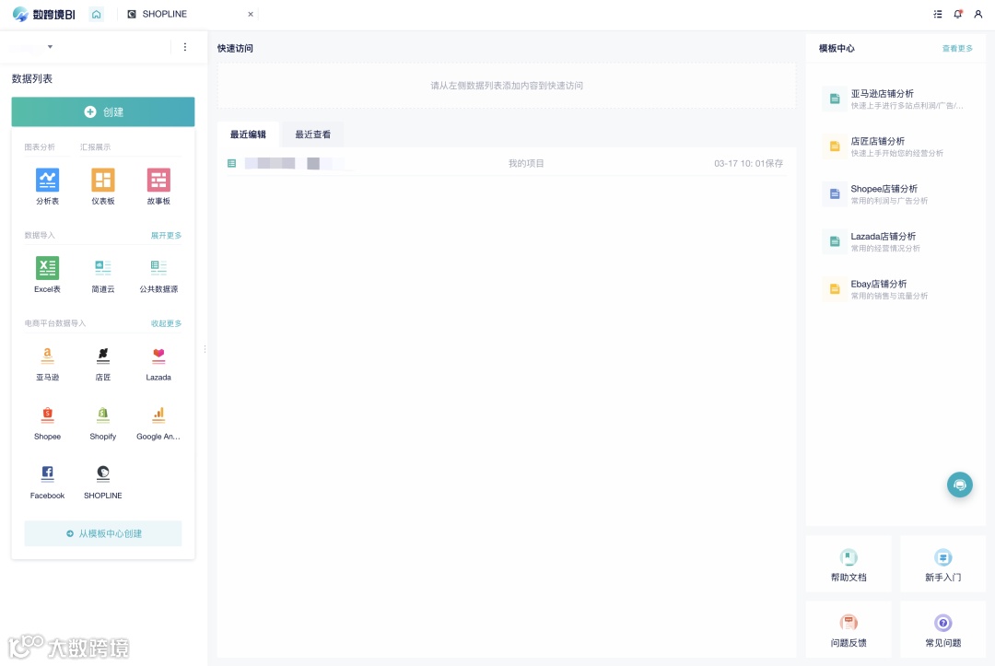The height and width of the screenshot is (666, 995).
Task: Open 新手入门 beginner guide
Action: click(x=943, y=565)
